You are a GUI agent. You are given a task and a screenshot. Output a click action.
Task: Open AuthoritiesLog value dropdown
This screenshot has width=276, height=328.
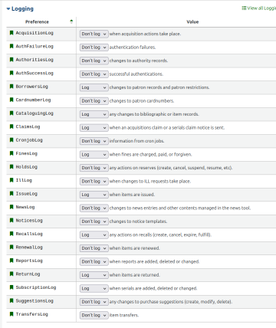tap(94, 61)
